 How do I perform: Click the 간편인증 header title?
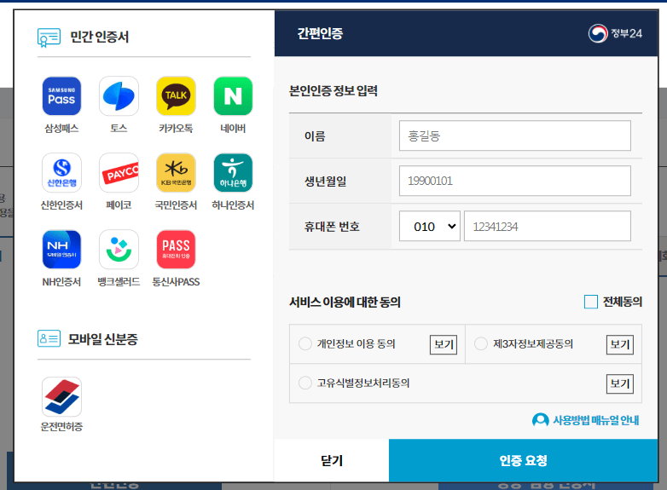(320, 33)
